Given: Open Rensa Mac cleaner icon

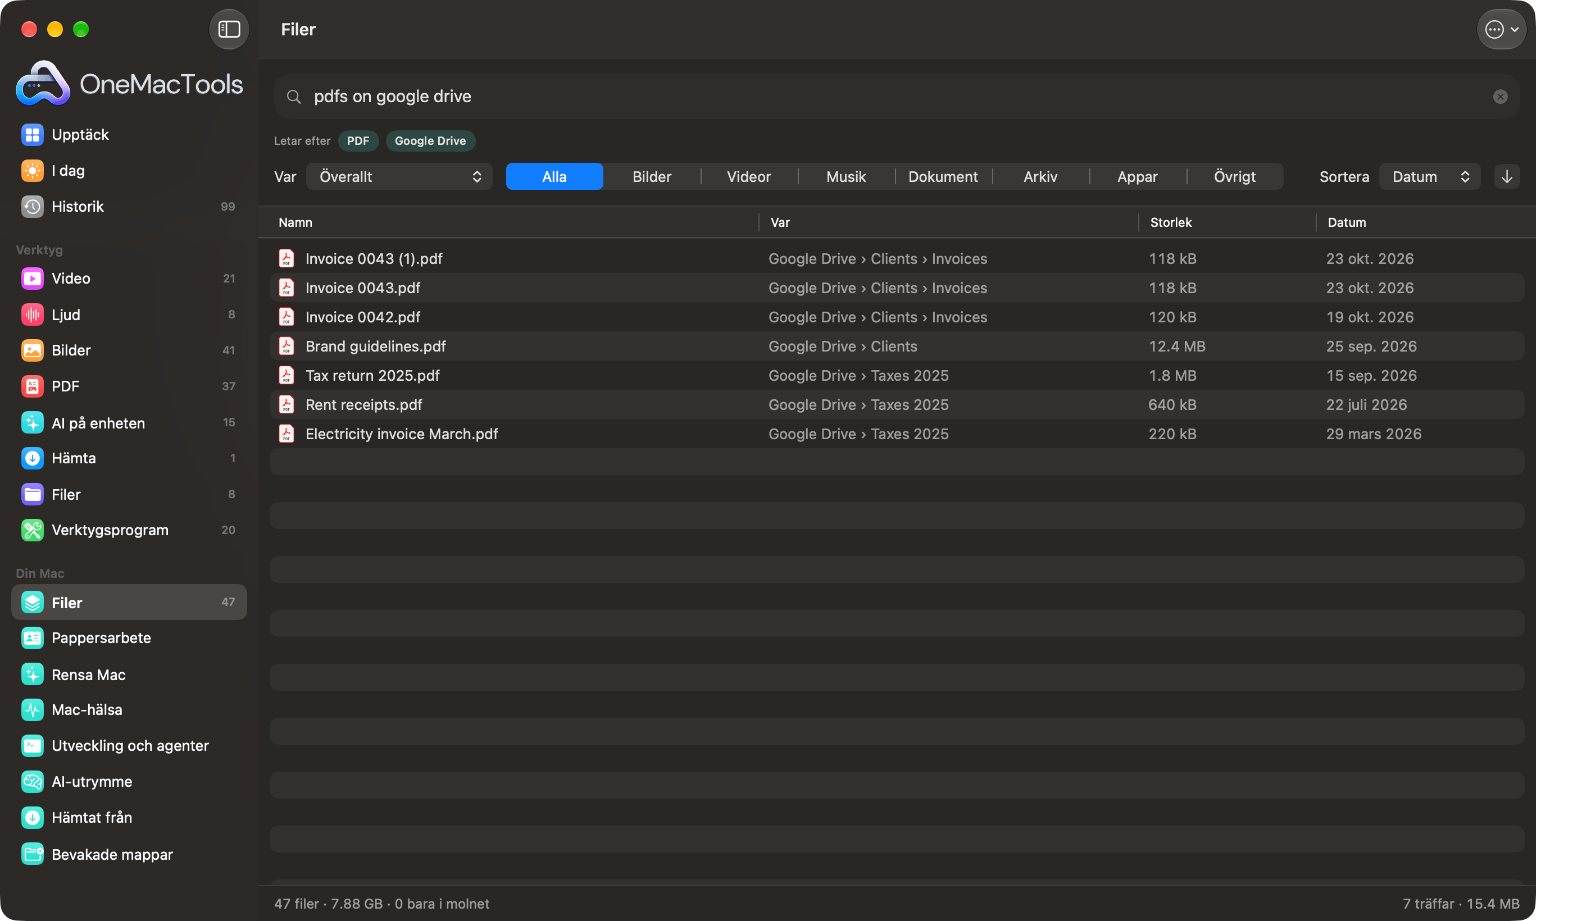Looking at the screenshot, I should [33, 674].
